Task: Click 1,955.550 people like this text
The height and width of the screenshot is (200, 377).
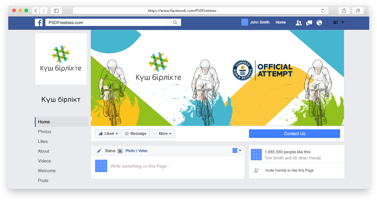Action: click(287, 152)
